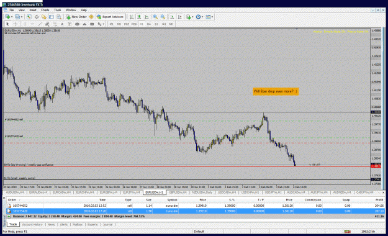The width and height of the screenshot is (388, 236).
Task: Open the Periods clock icon
Action: tap(198, 17)
